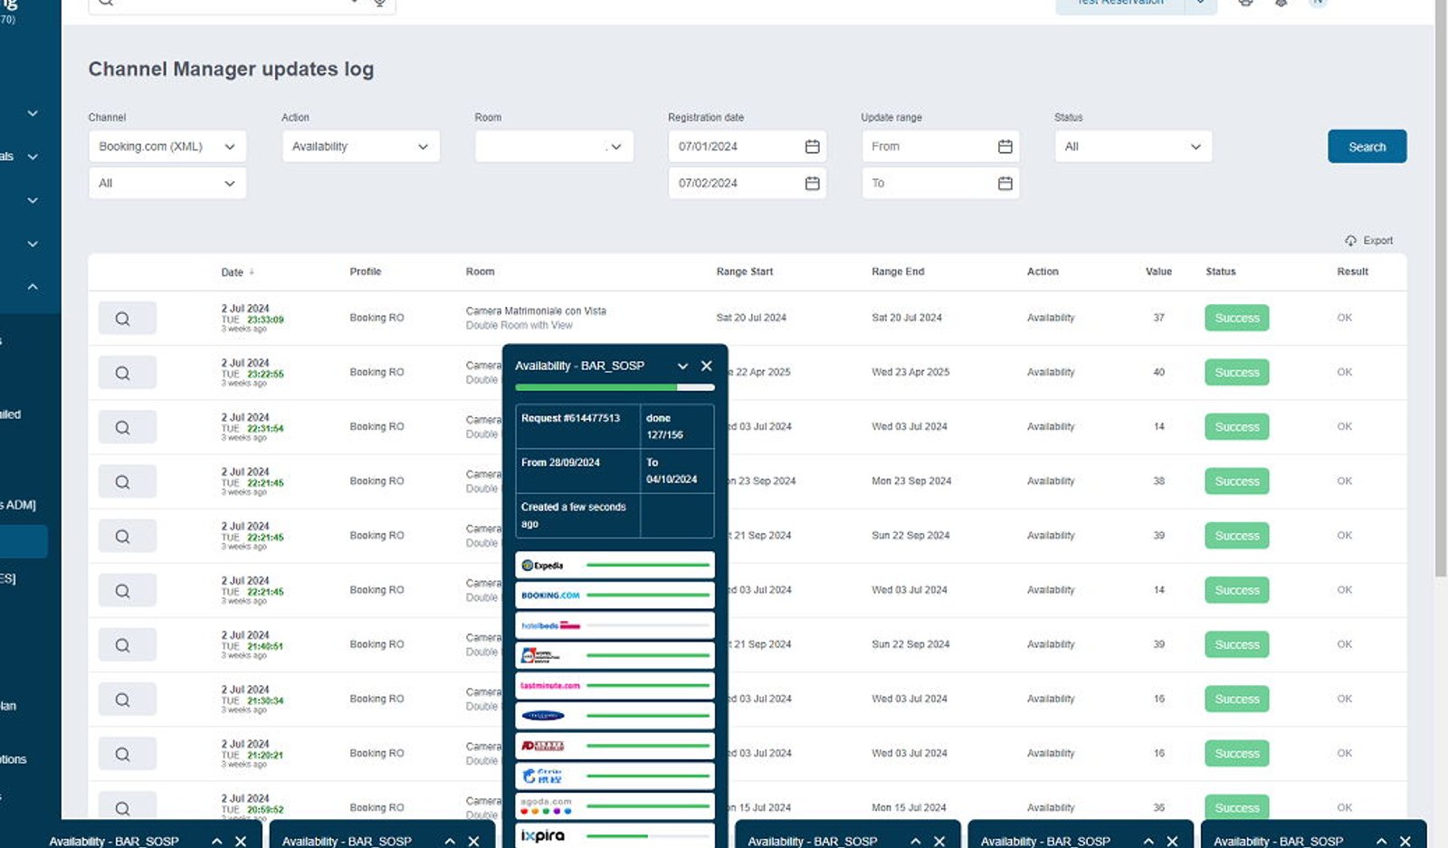
Task: Expand the Room filter dropdown
Action: point(554,147)
